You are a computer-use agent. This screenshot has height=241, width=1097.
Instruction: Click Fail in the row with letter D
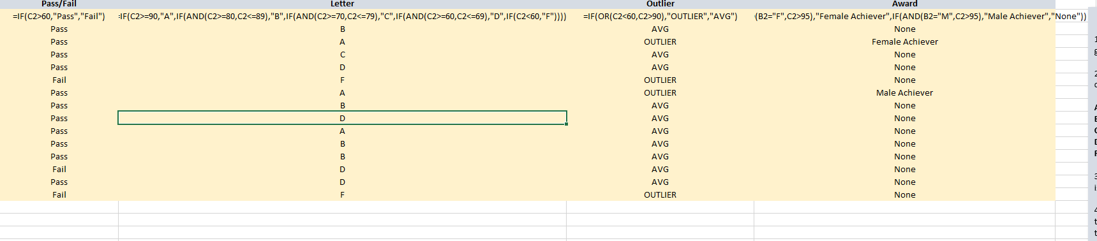point(59,169)
